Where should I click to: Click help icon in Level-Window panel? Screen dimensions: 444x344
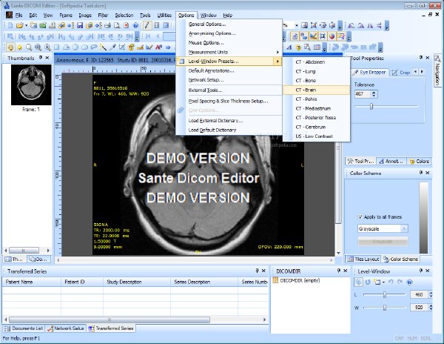pyautogui.click(x=409, y=282)
